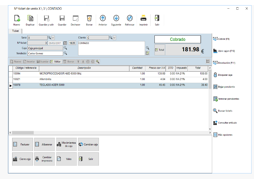
Task: Click the magnifier beside the CONTADO box
Action: [147, 48]
